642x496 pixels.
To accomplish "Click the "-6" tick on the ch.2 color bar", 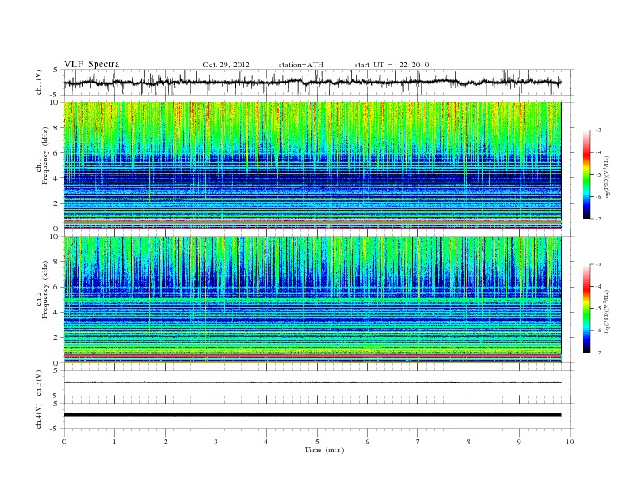I will [x=598, y=331].
